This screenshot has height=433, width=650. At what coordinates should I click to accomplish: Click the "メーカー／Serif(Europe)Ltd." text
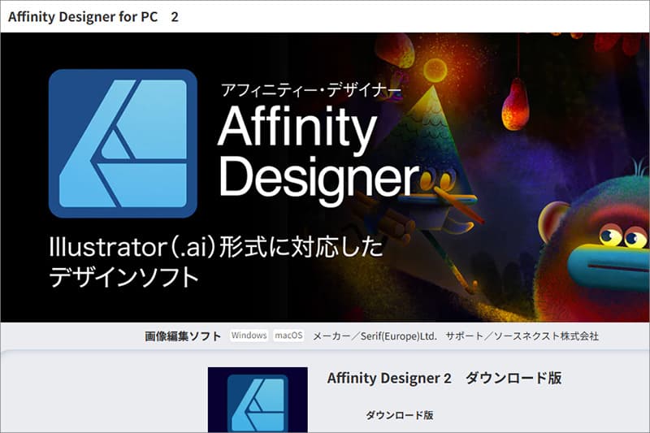point(375,336)
